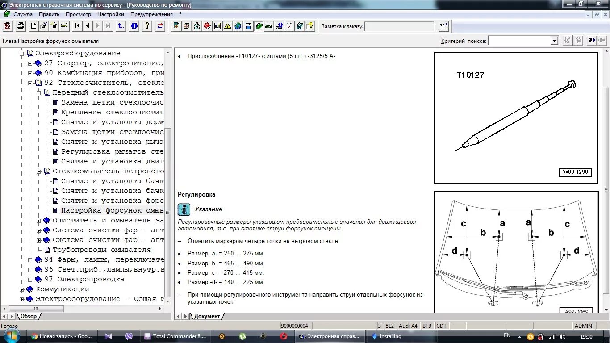Click the blue 't..' toolbar icon
610x343 pixels.
click(121, 26)
